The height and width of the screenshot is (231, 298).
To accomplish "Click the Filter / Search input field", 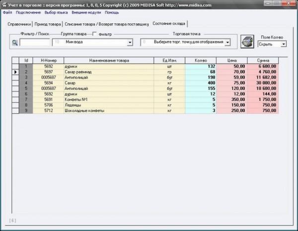I will click(34, 43).
